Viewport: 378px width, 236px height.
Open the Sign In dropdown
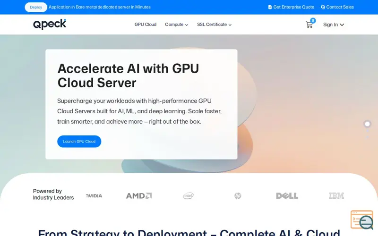[334, 25]
